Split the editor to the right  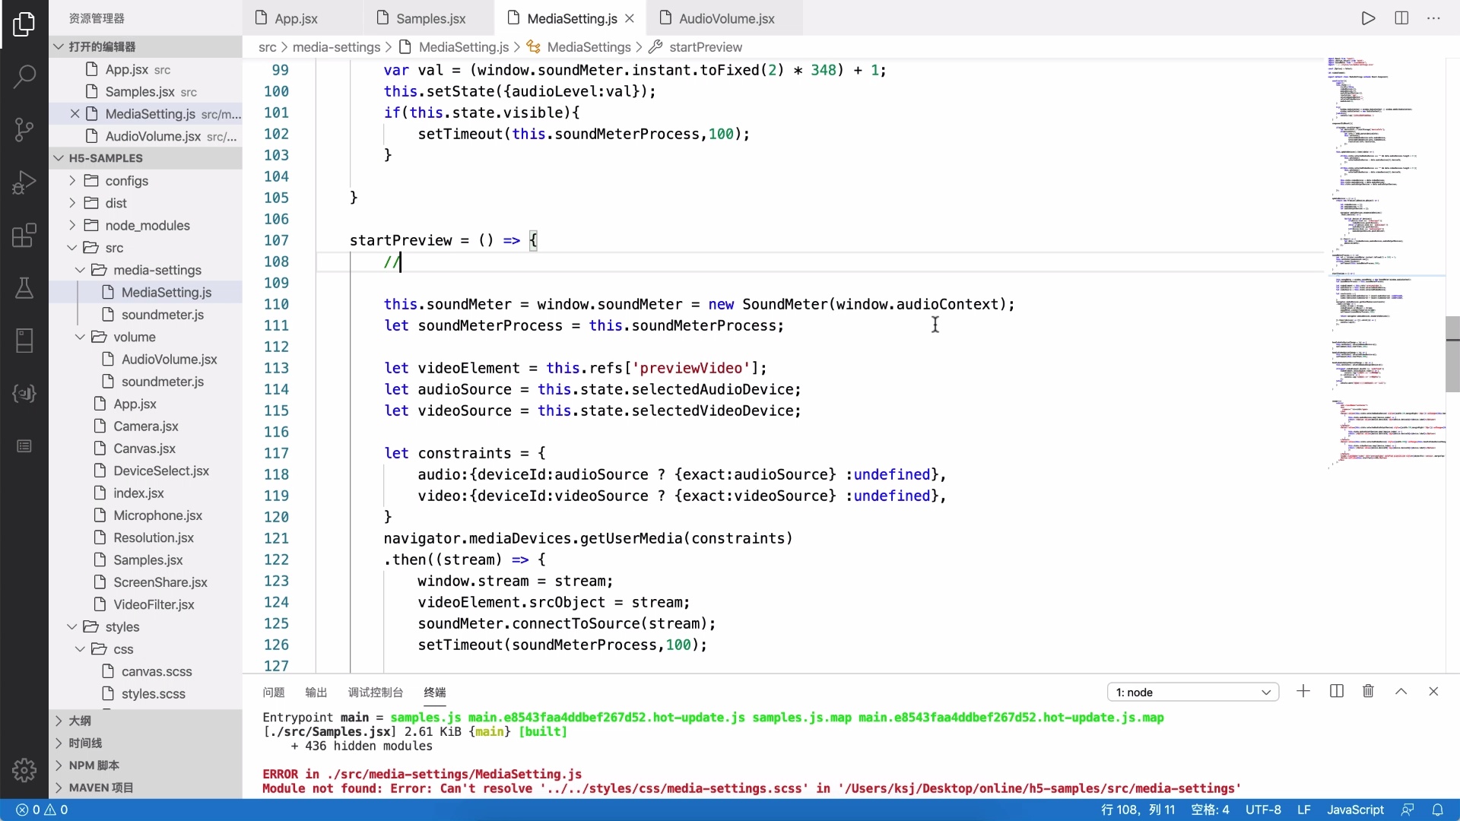pos(1401,18)
